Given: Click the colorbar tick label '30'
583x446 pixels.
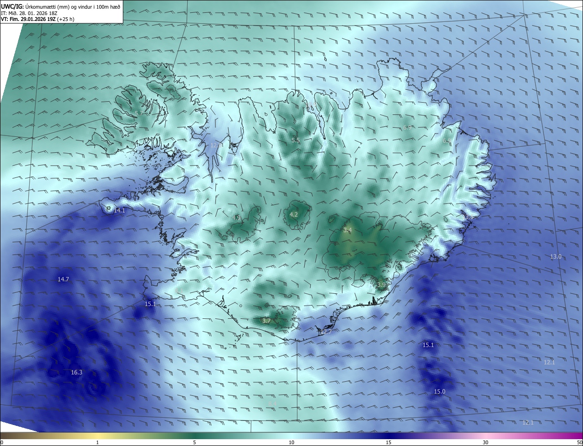Looking at the screenshot, I should 486,442.
